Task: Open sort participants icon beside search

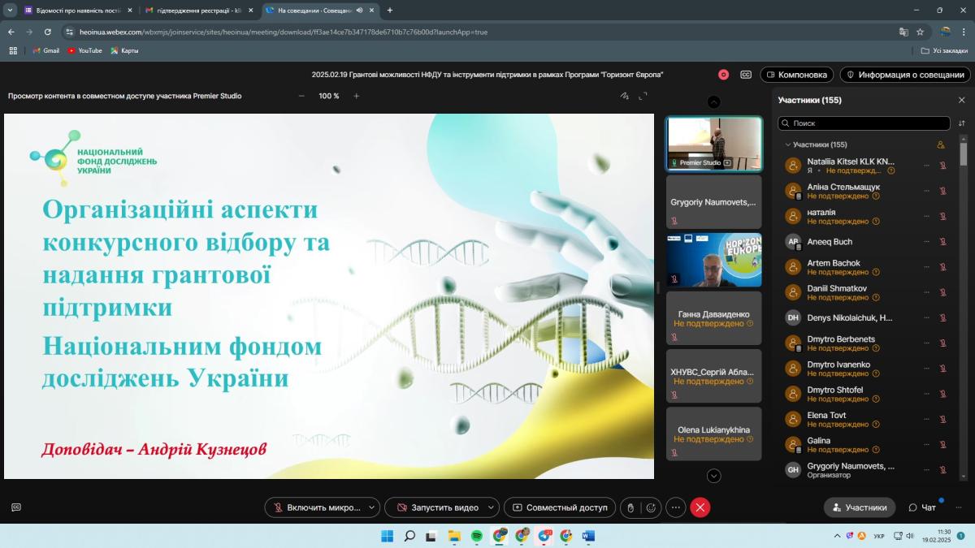Action: click(x=962, y=123)
